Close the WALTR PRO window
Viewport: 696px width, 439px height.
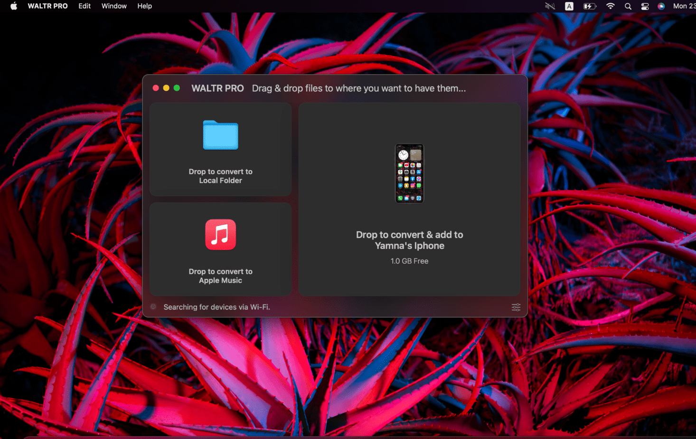click(x=156, y=88)
